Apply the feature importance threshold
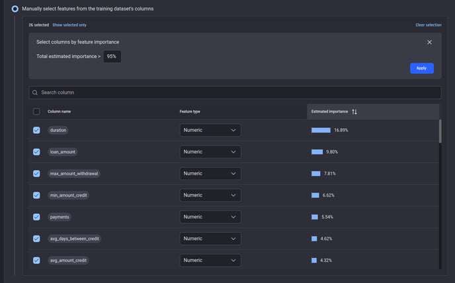 422,69
